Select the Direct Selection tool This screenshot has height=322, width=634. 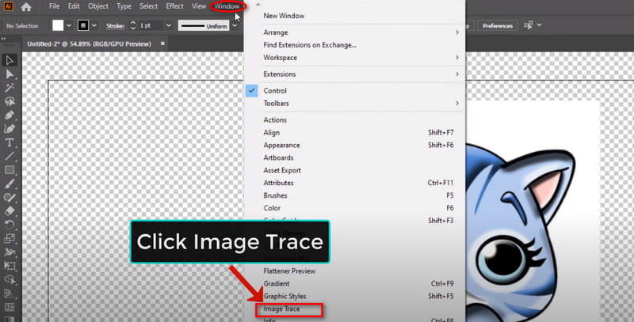(x=10, y=74)
